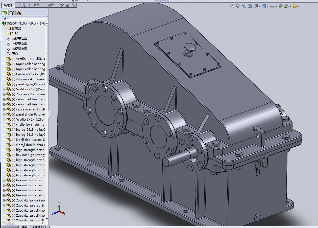318x228 pixels.
Task: Select the Zupcanik 2 - zavare row
Action: pos(25,94)
